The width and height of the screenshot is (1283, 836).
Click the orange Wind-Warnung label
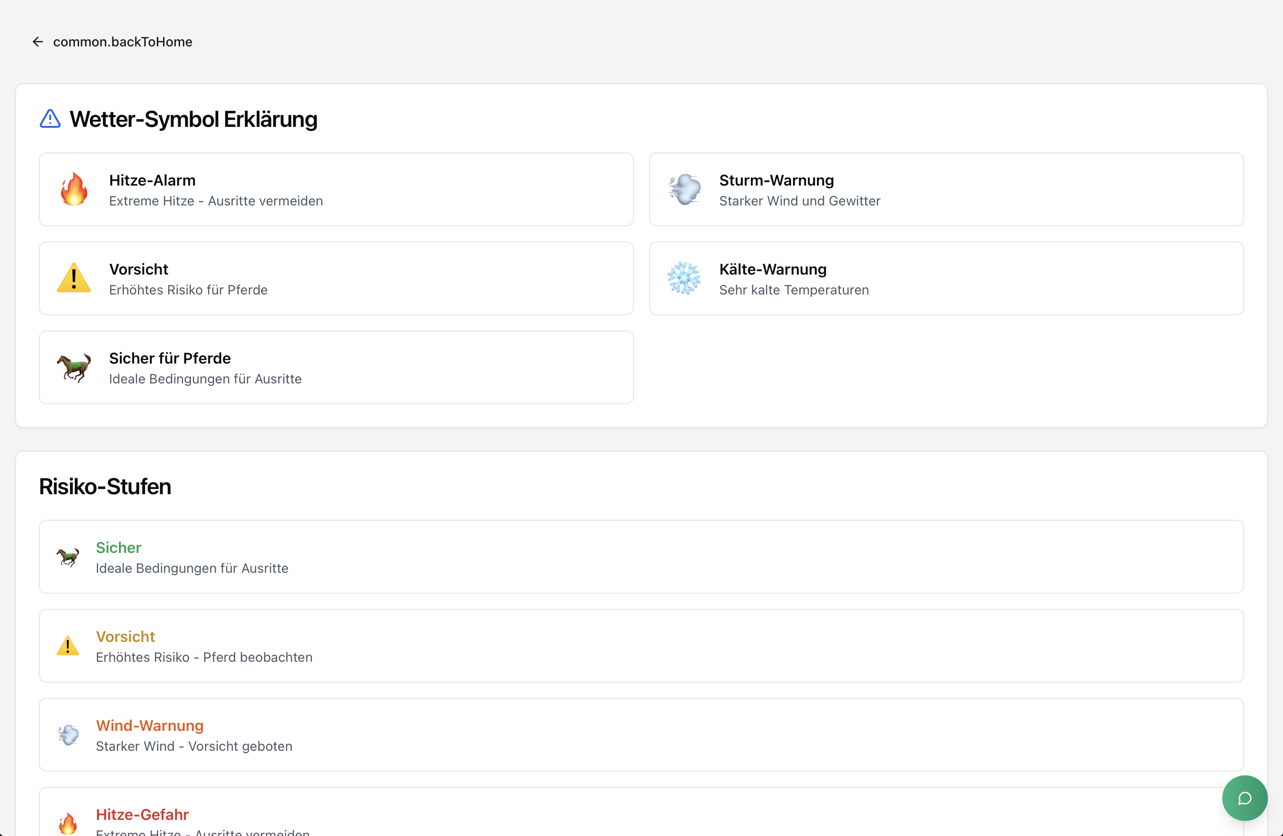[x=150, y=726]
